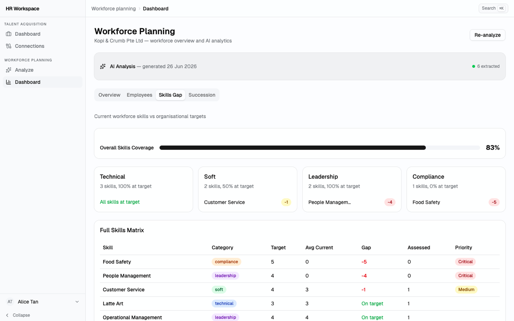
Task: Click the -1 gap badge for Customer Service
Action: [286, 202]
